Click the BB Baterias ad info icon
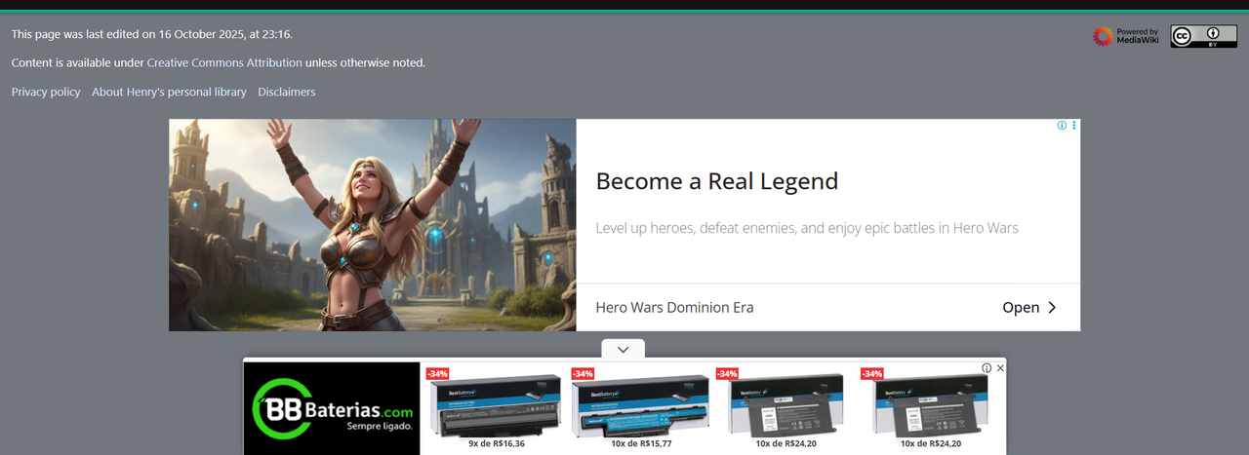Viewport: 1249px width, 455px height. [987, 368]
